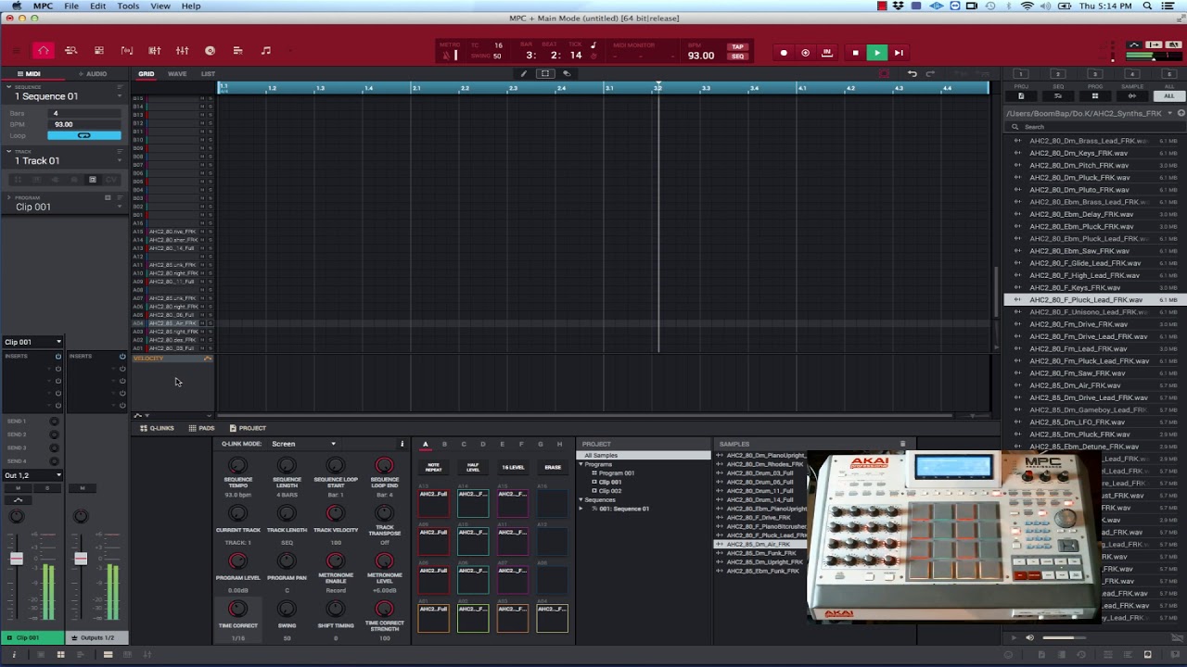
Task: Open the Song Mode music note icon
Action: [x=265, y=51]
